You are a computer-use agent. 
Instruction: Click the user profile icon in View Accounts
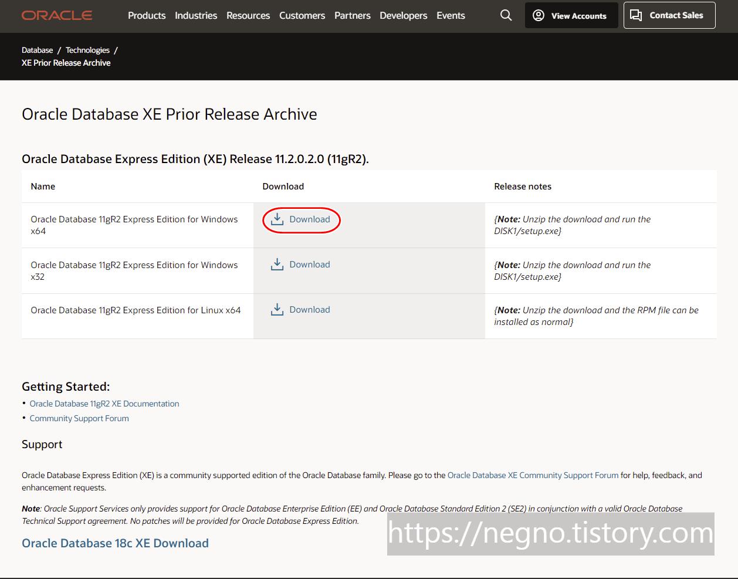(x=539, y=15)
